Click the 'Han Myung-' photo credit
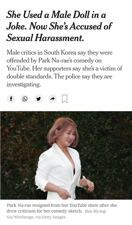The height and width of the screenshot is (225, 132). click(x=96, y=211)
